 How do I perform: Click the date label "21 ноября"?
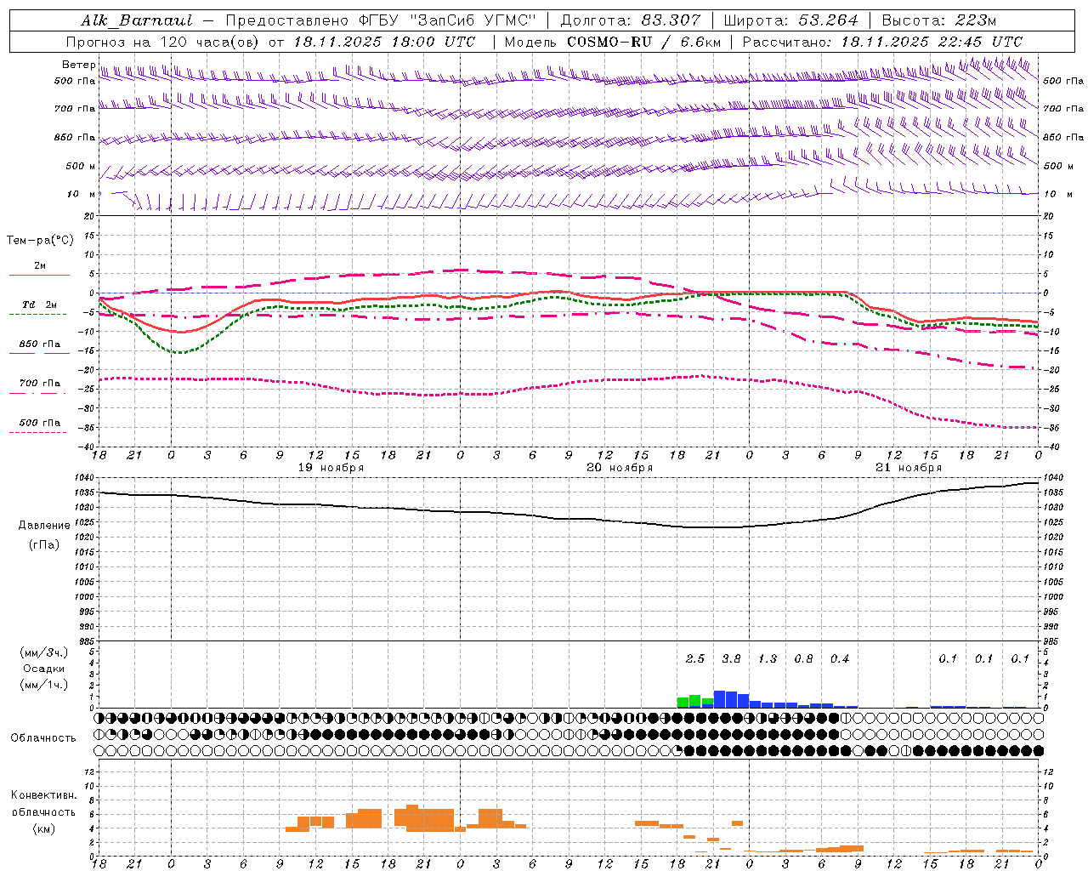[909, 468]
